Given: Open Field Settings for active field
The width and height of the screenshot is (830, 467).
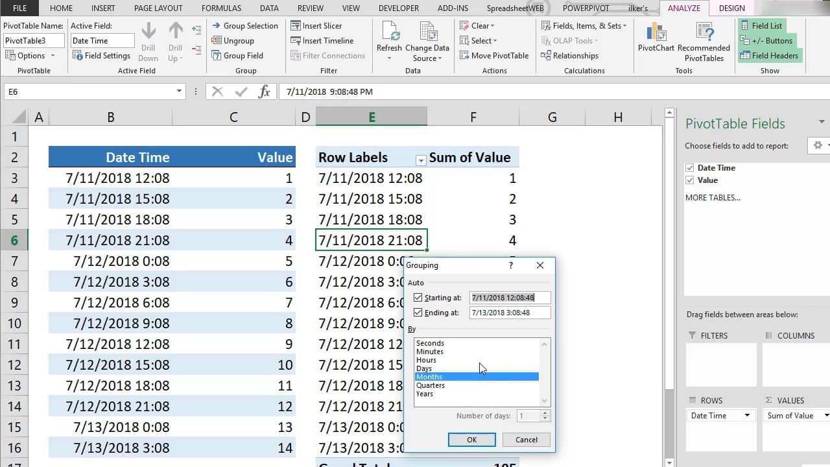Looking at the screenshot, I should (101, 56).
